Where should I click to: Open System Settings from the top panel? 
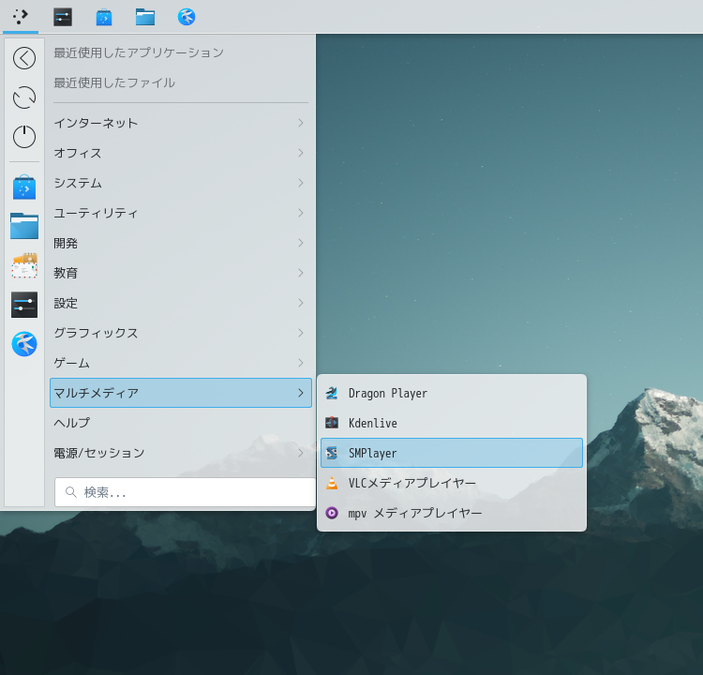pyautogui.click(x=63, y=17)
